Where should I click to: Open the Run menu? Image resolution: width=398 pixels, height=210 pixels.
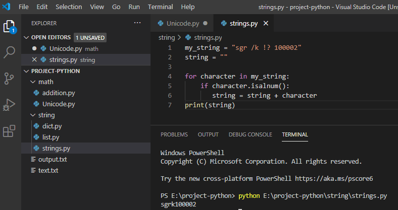(134, 7)
